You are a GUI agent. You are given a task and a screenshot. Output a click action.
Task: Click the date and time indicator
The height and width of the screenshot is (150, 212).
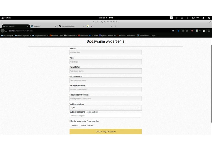pos(106,18)
